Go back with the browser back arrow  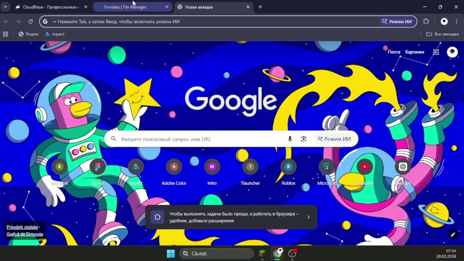[6, 21]
